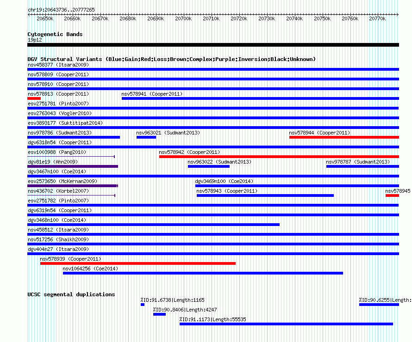This screenshot has width=412, height=342.
Task: Click the dgv6318n54 (Cooper2011) label
Action: [x=60, y=142]
